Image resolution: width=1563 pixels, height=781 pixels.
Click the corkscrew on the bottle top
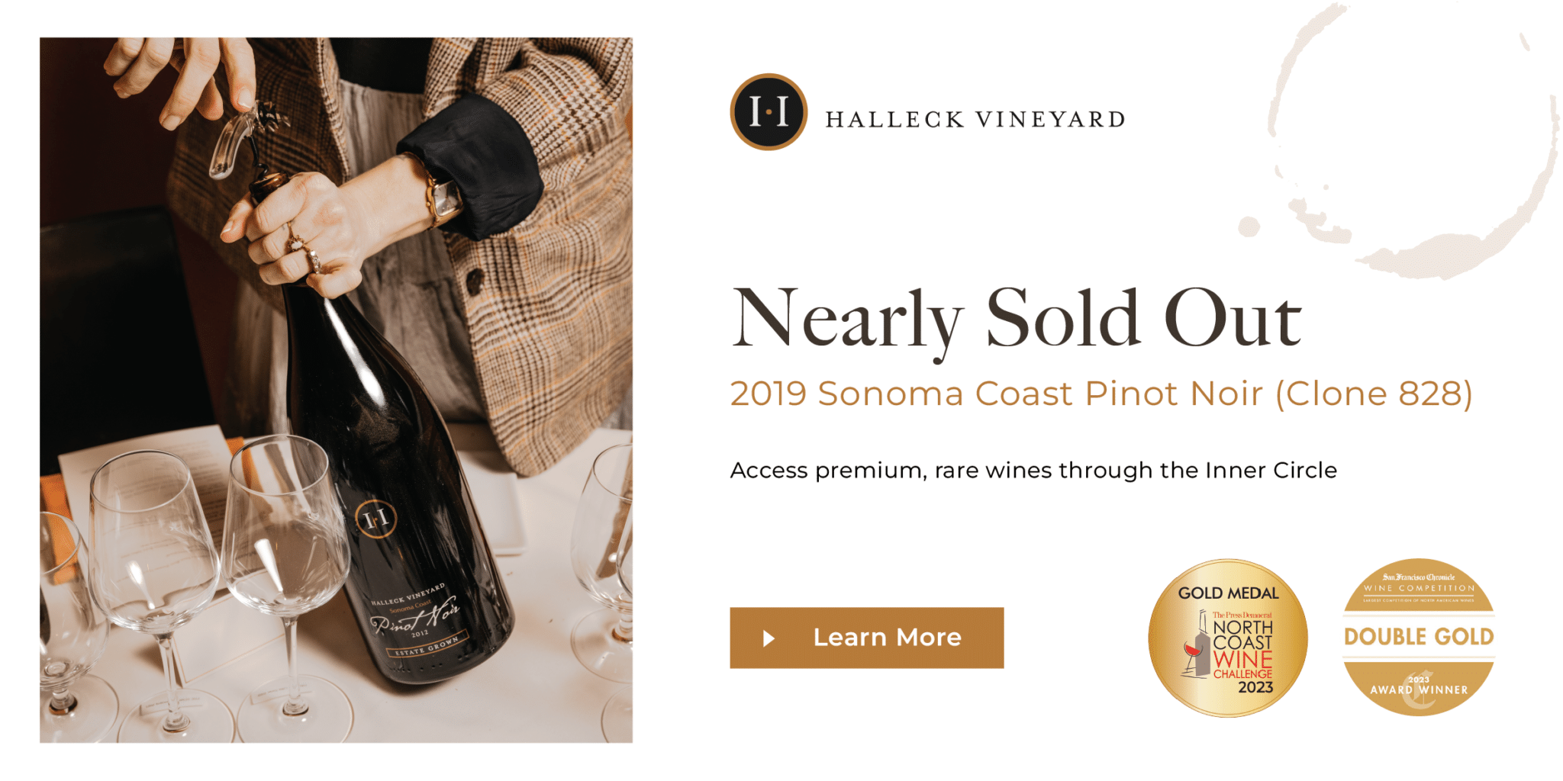pos(244,137)
